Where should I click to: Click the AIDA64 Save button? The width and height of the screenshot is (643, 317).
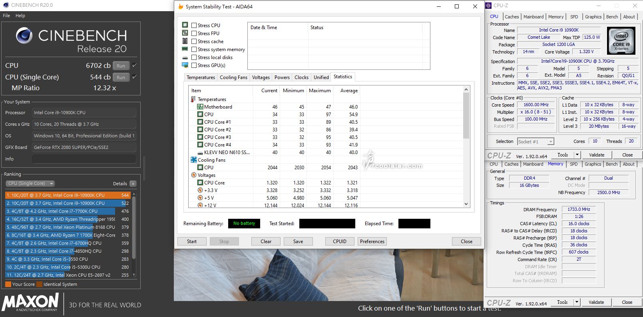tap(298, 242)
